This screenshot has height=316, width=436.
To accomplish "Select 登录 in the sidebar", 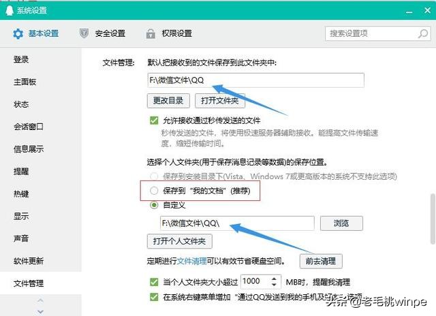I will coord(21,59).
